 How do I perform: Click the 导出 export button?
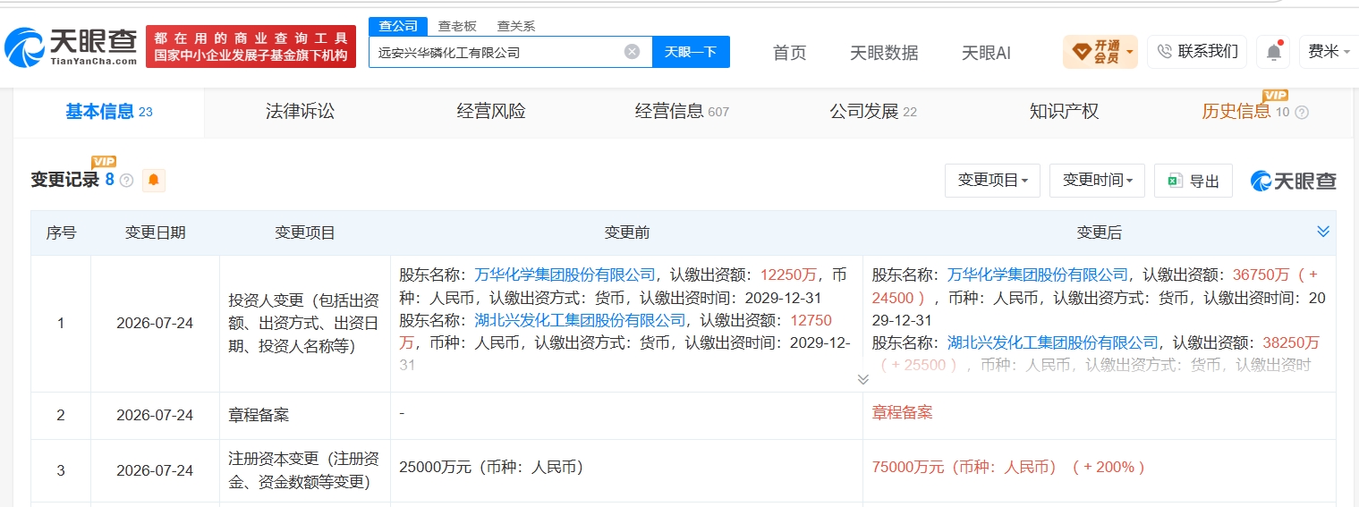pyautogui.click(x=1193, y=181)
